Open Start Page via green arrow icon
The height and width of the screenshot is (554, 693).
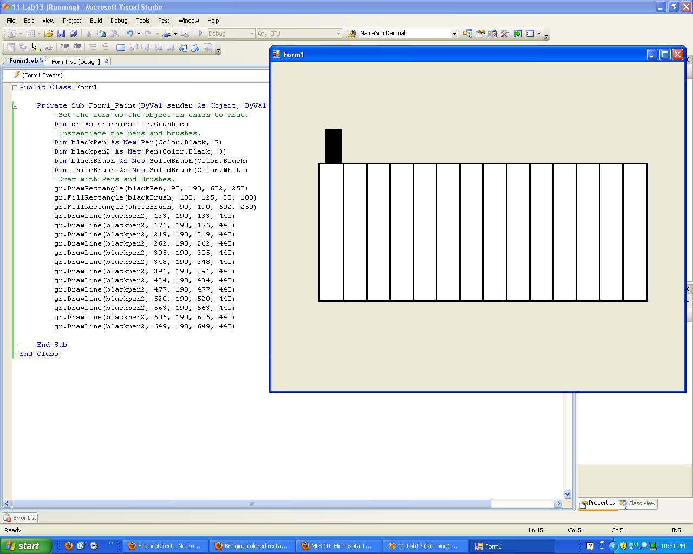point(517,34)
